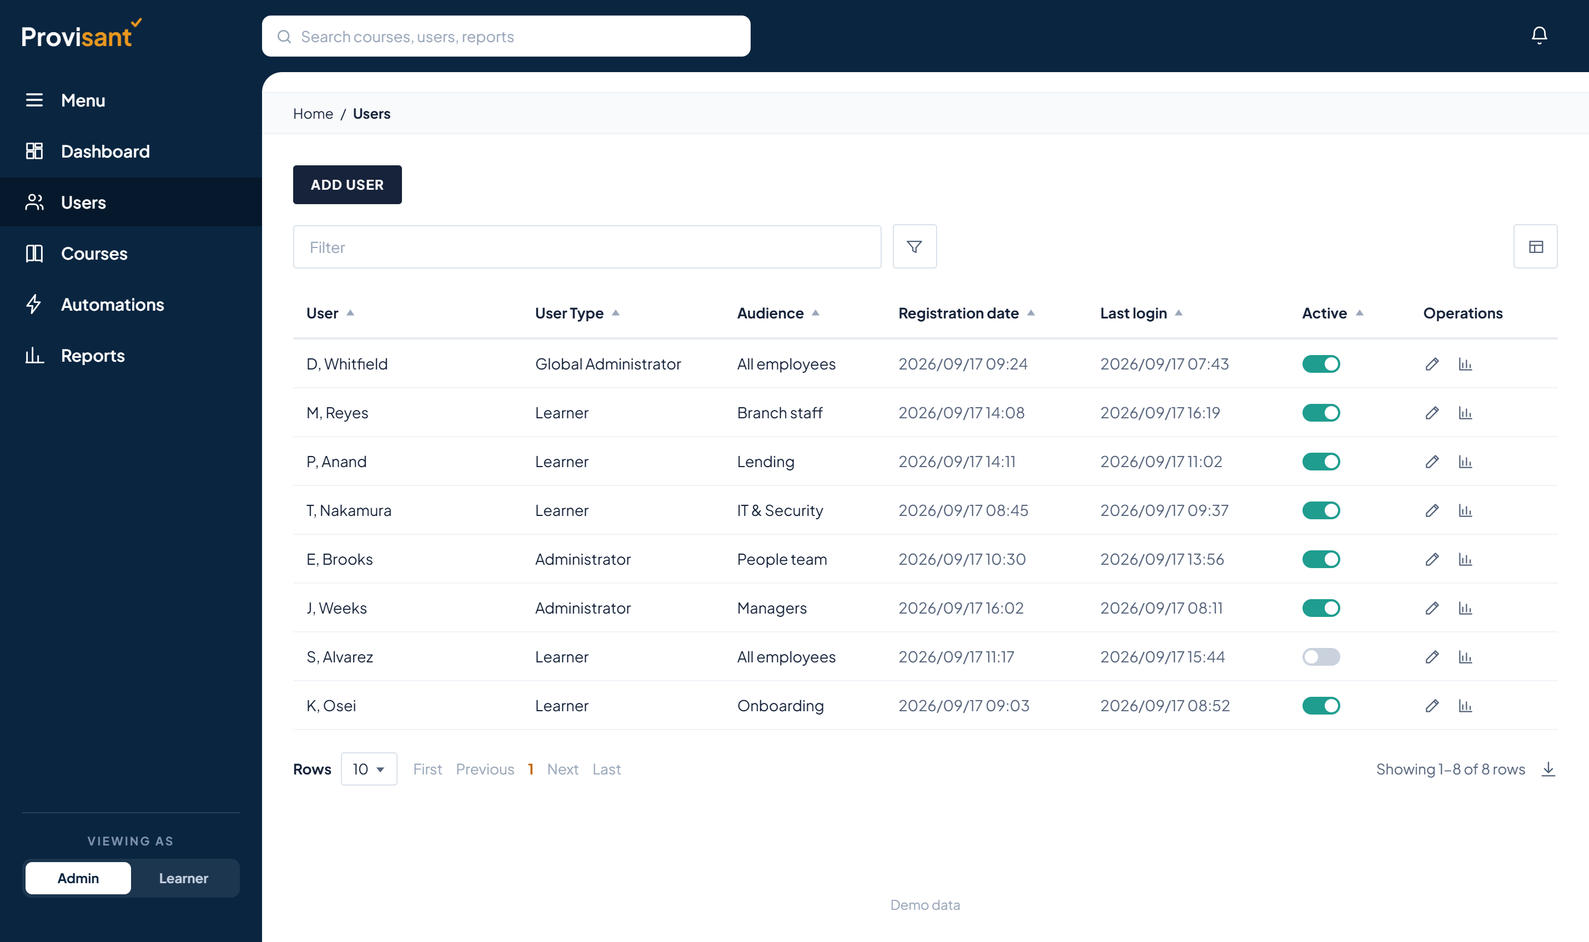Edit user S, Alvarez with pencil icon
This screenshot has width=1589, height=942.
(x=1431, y=657)
